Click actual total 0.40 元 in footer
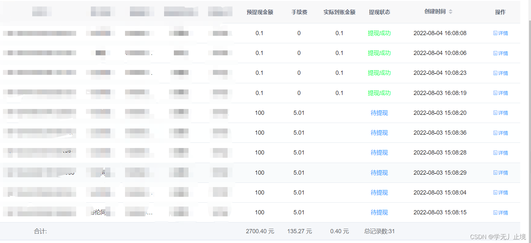The height and width of the screenshot is (243, 531). coord(339,231)
